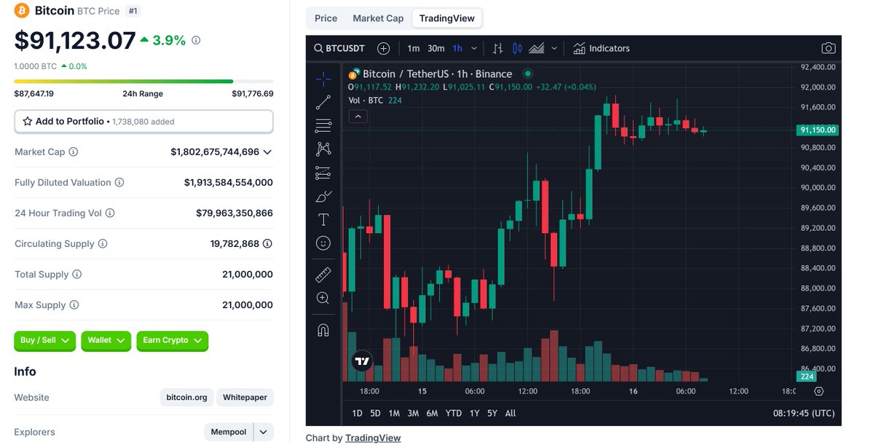Select the crosshair cursor tool
Viewport: 874px width, 445px height.
[x=323, y=79]
